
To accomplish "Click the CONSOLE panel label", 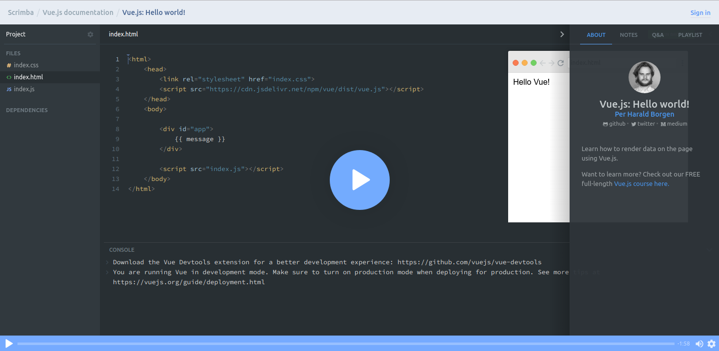I will (122, 250).
